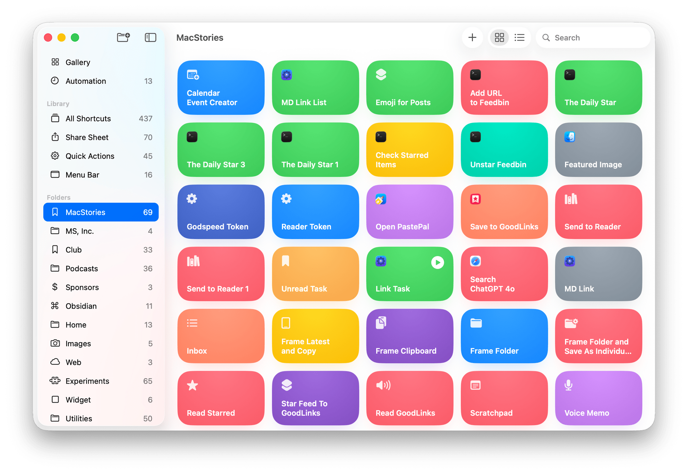Switch to list view
The image size is (688, 474).
pyautogui.click(x=519, y=37)
